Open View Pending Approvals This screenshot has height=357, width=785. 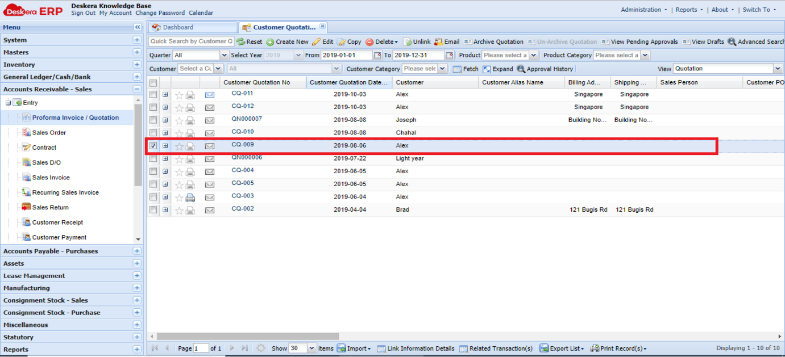(639, 42)
